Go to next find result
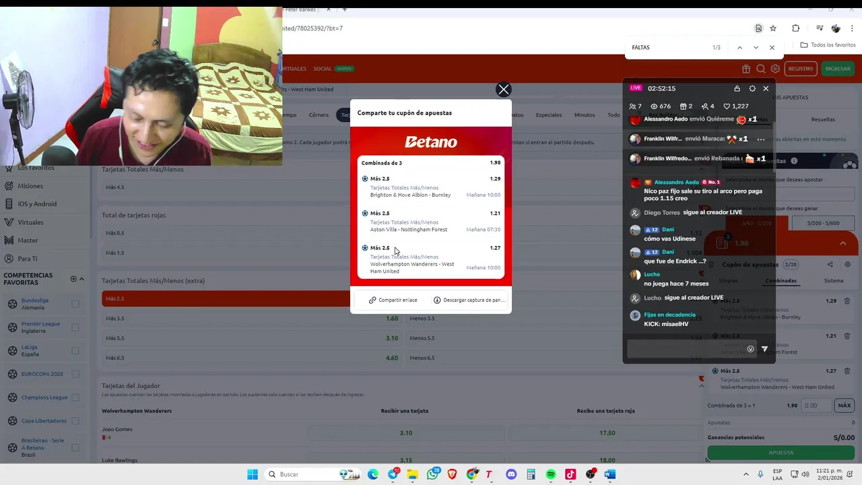This screenshot has width=862, height=485. 756,48
